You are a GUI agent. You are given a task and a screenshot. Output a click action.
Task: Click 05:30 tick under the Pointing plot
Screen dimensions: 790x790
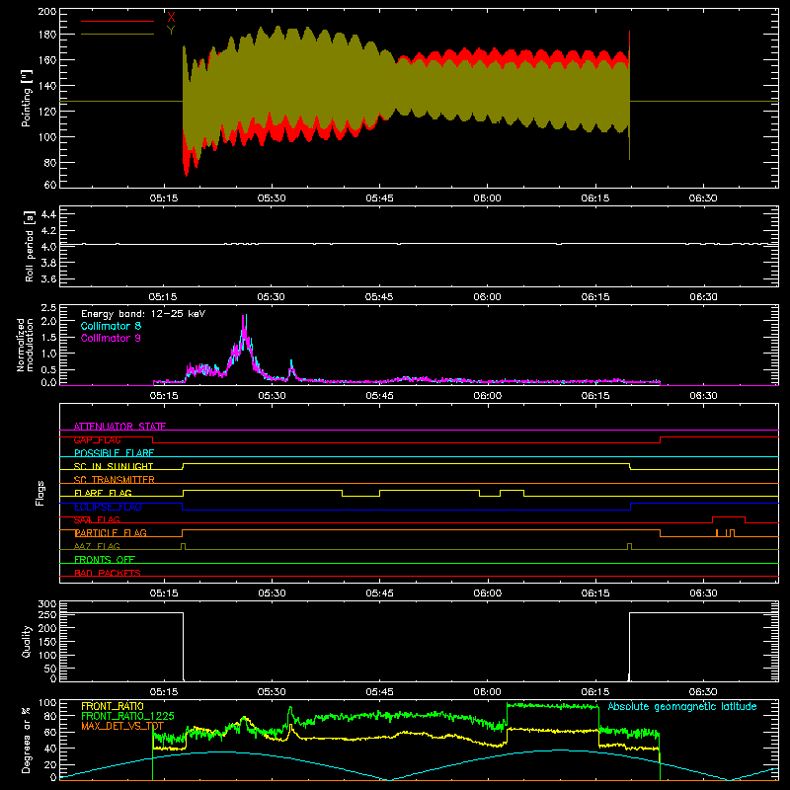coord(272,198)
